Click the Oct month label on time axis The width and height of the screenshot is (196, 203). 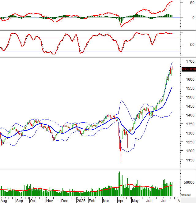[x=33, y=201]
